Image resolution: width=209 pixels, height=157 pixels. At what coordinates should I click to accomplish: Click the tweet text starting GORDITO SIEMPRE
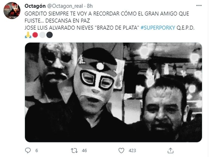tap(107, 17)
